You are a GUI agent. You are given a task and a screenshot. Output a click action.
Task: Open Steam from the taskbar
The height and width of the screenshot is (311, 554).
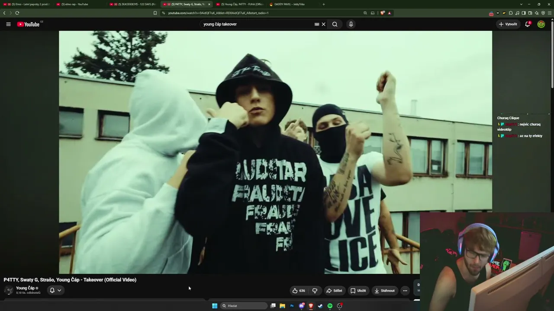point(320,306)
